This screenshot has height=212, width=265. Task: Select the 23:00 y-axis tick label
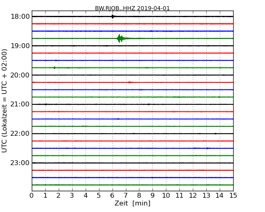(x=20, y=163)
